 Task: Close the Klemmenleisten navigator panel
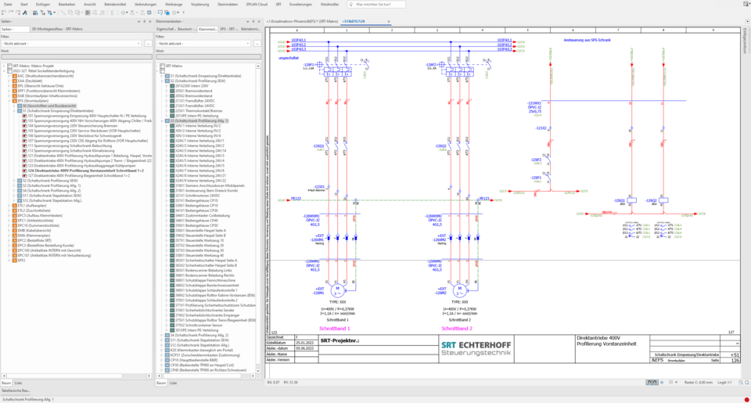tap(258, 21)
